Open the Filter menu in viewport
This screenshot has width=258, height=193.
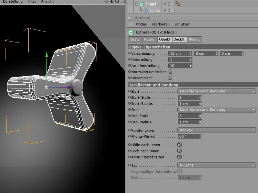pyautogui.click(x=32, y=2)
